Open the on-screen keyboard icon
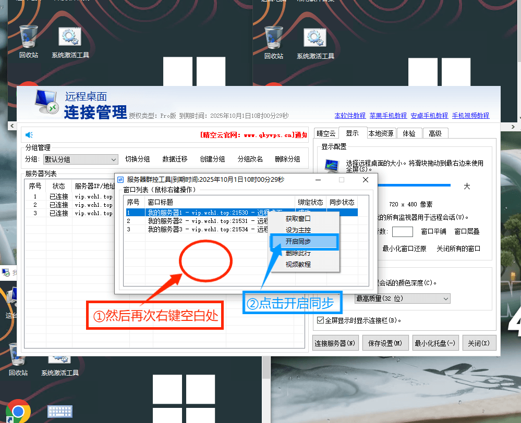 (x=59, y=412)
